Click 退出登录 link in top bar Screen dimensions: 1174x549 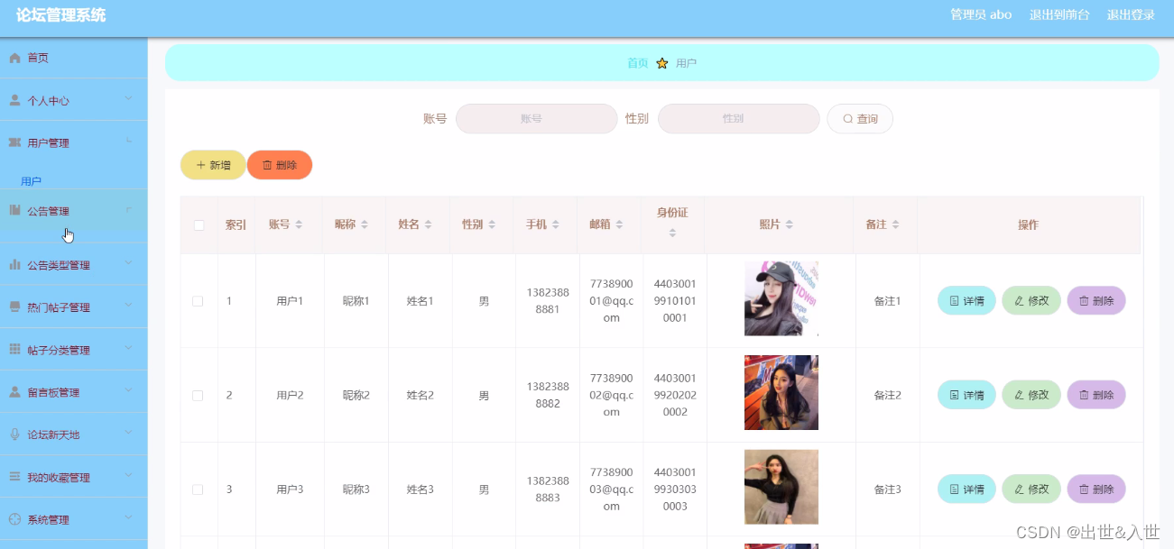(1131, 14)
